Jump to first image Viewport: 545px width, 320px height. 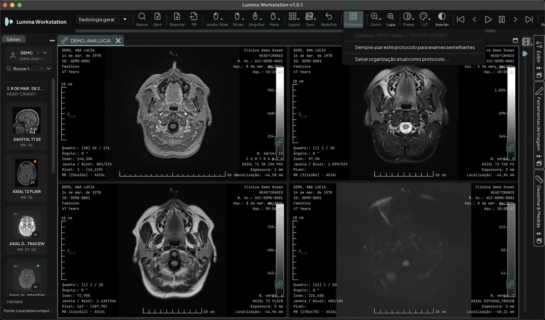[461, 19]
